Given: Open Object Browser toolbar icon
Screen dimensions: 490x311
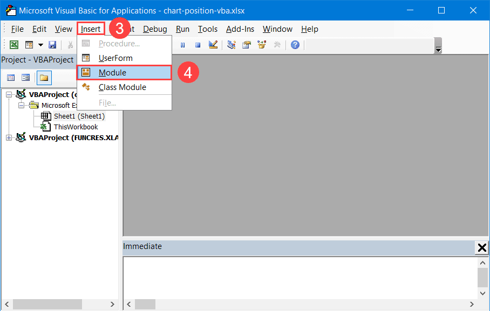Looking at the screenshot, I should click(262, 45).
